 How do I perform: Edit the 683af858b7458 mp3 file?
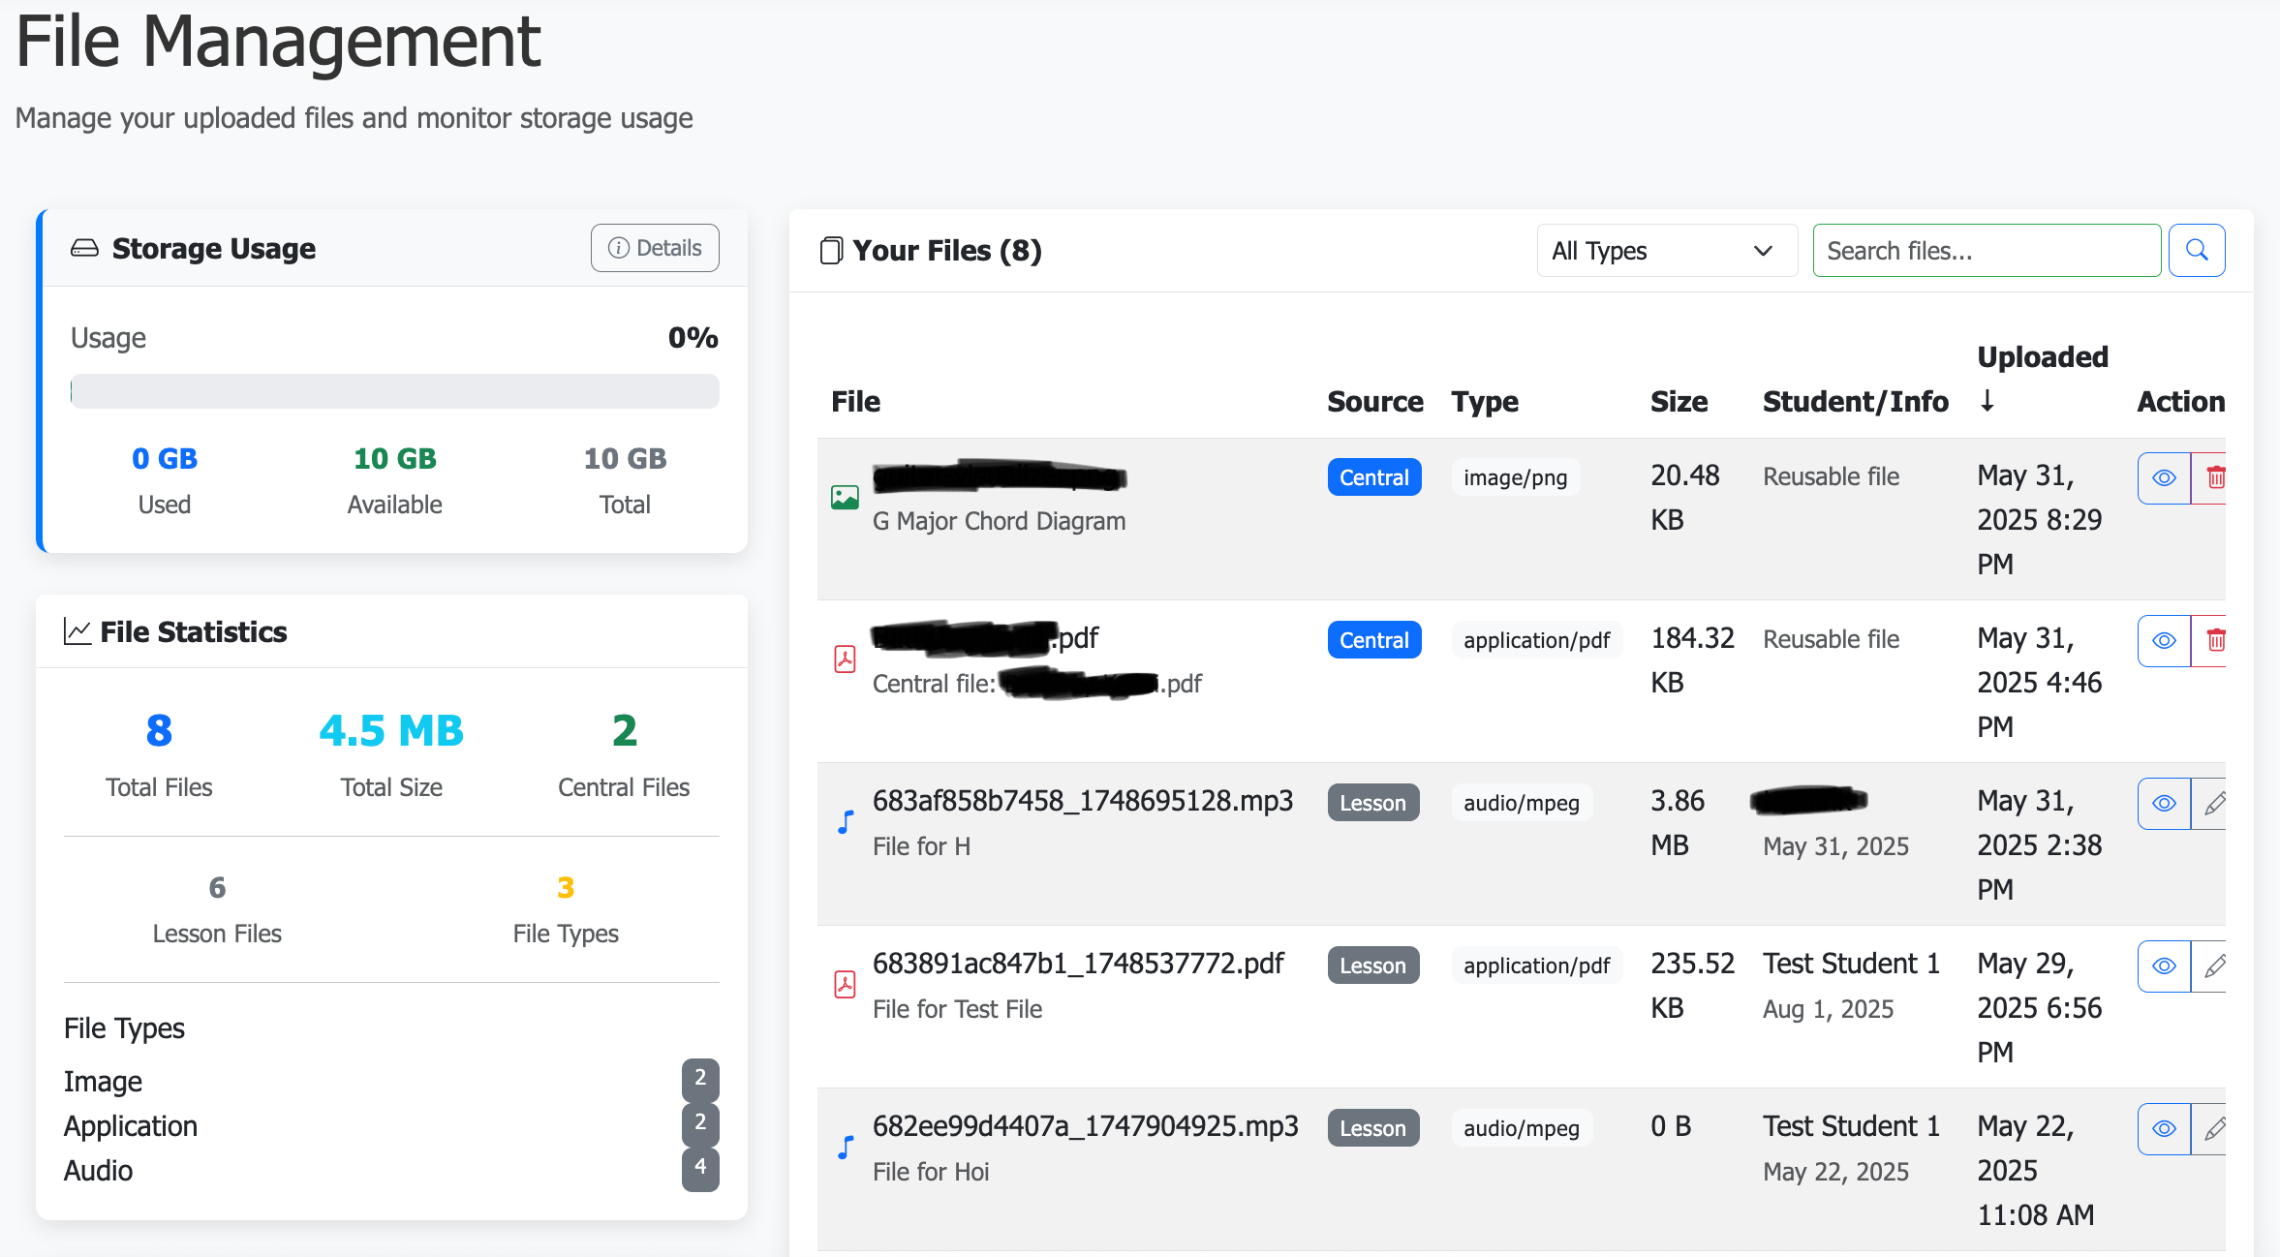2212,804
